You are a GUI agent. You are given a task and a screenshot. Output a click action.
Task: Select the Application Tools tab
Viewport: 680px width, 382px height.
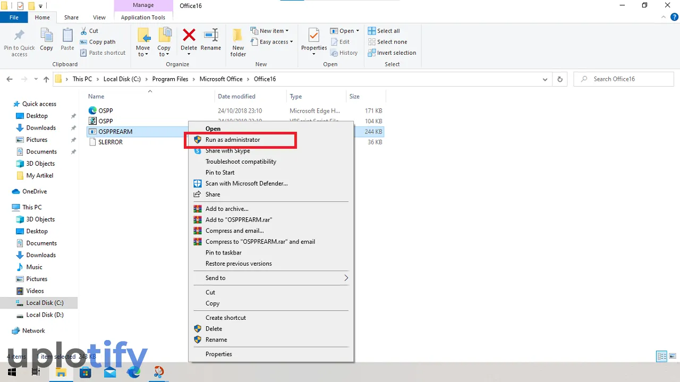point(143,18)
